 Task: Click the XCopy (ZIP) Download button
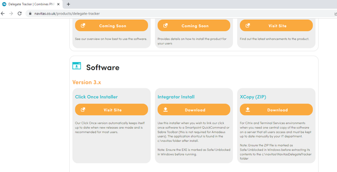click(x=277, y=110)
